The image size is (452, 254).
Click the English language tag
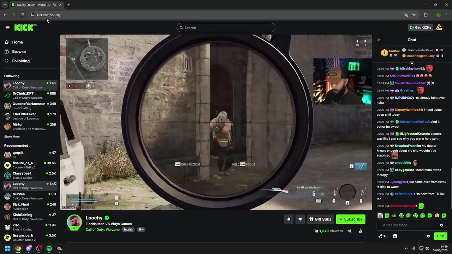coord(128,230)
